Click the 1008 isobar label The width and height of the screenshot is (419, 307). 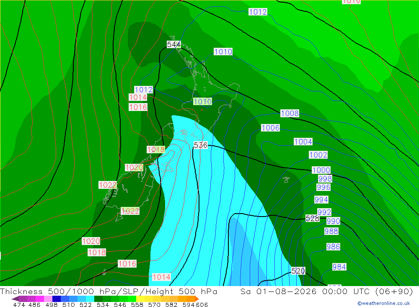click(x=290, y=113)
